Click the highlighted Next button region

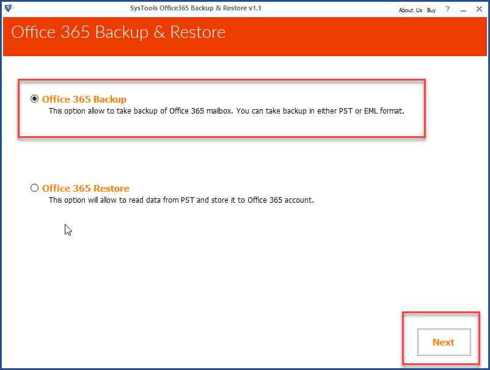(x=444, y=342)
